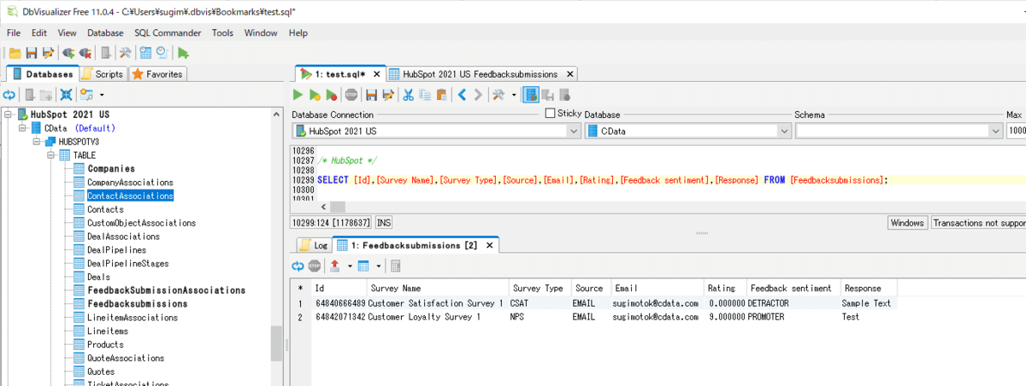This screenshot has height=386, width=1026.
Task: Click the STOP icon in result grid toolbar
Action: click(314, 266)
